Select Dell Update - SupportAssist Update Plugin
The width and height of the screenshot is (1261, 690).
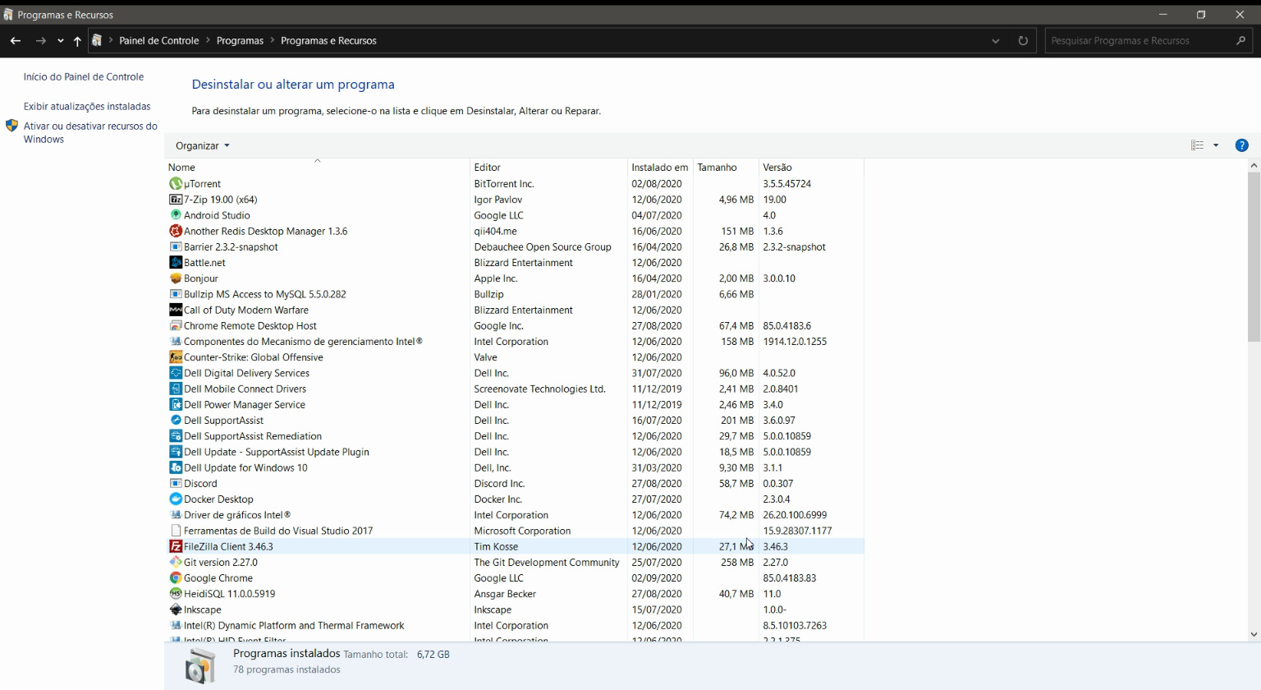click(x=515, y=452)
